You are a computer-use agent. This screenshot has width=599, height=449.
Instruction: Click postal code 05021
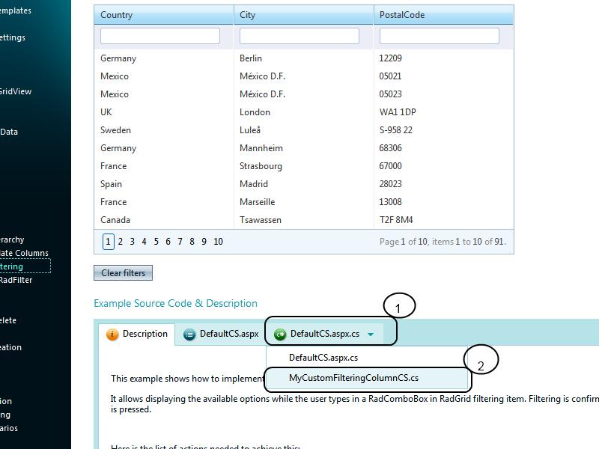point(390,76)
